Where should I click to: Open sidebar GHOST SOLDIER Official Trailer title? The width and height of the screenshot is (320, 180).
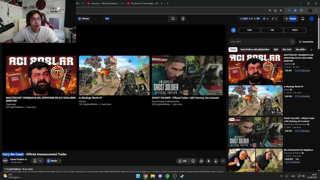(x=299, y=120)
